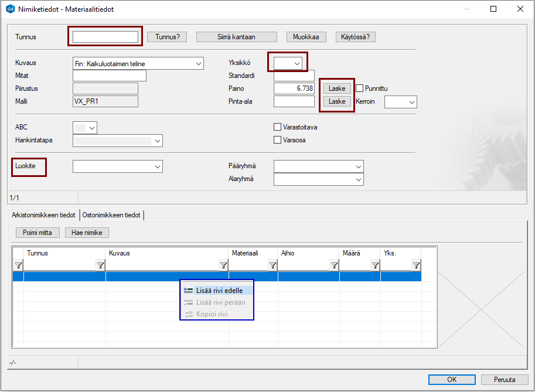Click Laske button next to Paino
The height and width of the screenshot is (392, 535).
point(337,88)
